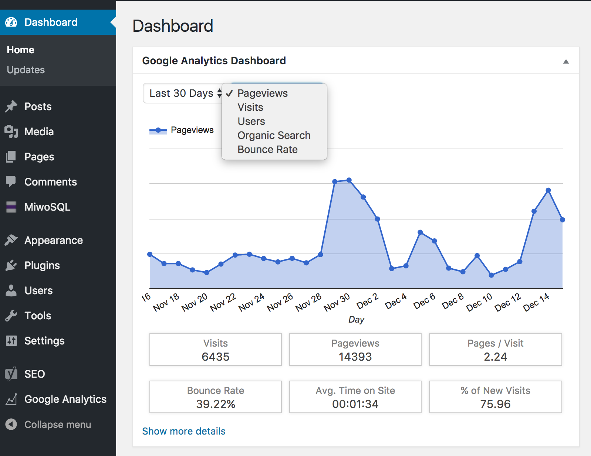This screenshot has height=456, width=591.
Task: Open Media library icon in sidebar
Action: (11, 132)
